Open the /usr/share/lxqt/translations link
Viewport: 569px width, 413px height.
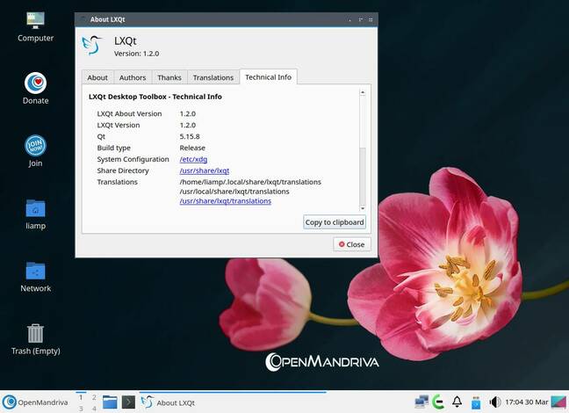[x=226, y=201]
